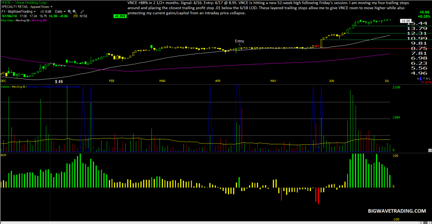Click the 8.75 price axis label
432x224 pixels.
point(419,48)
